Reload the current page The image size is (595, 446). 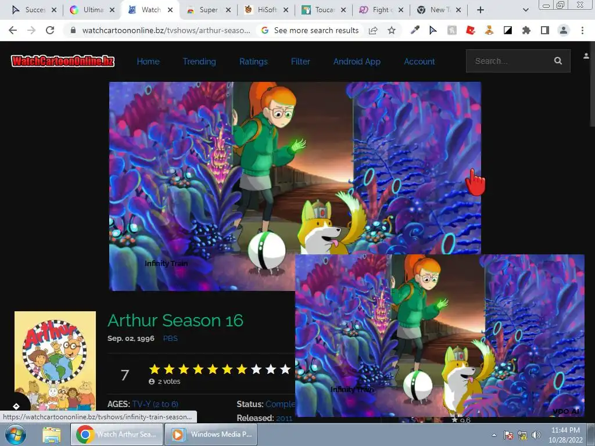point(50,30)
